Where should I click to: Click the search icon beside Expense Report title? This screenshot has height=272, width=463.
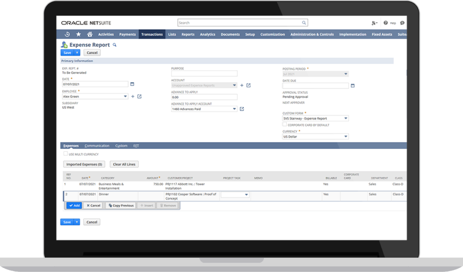click(x=115, y=45)
